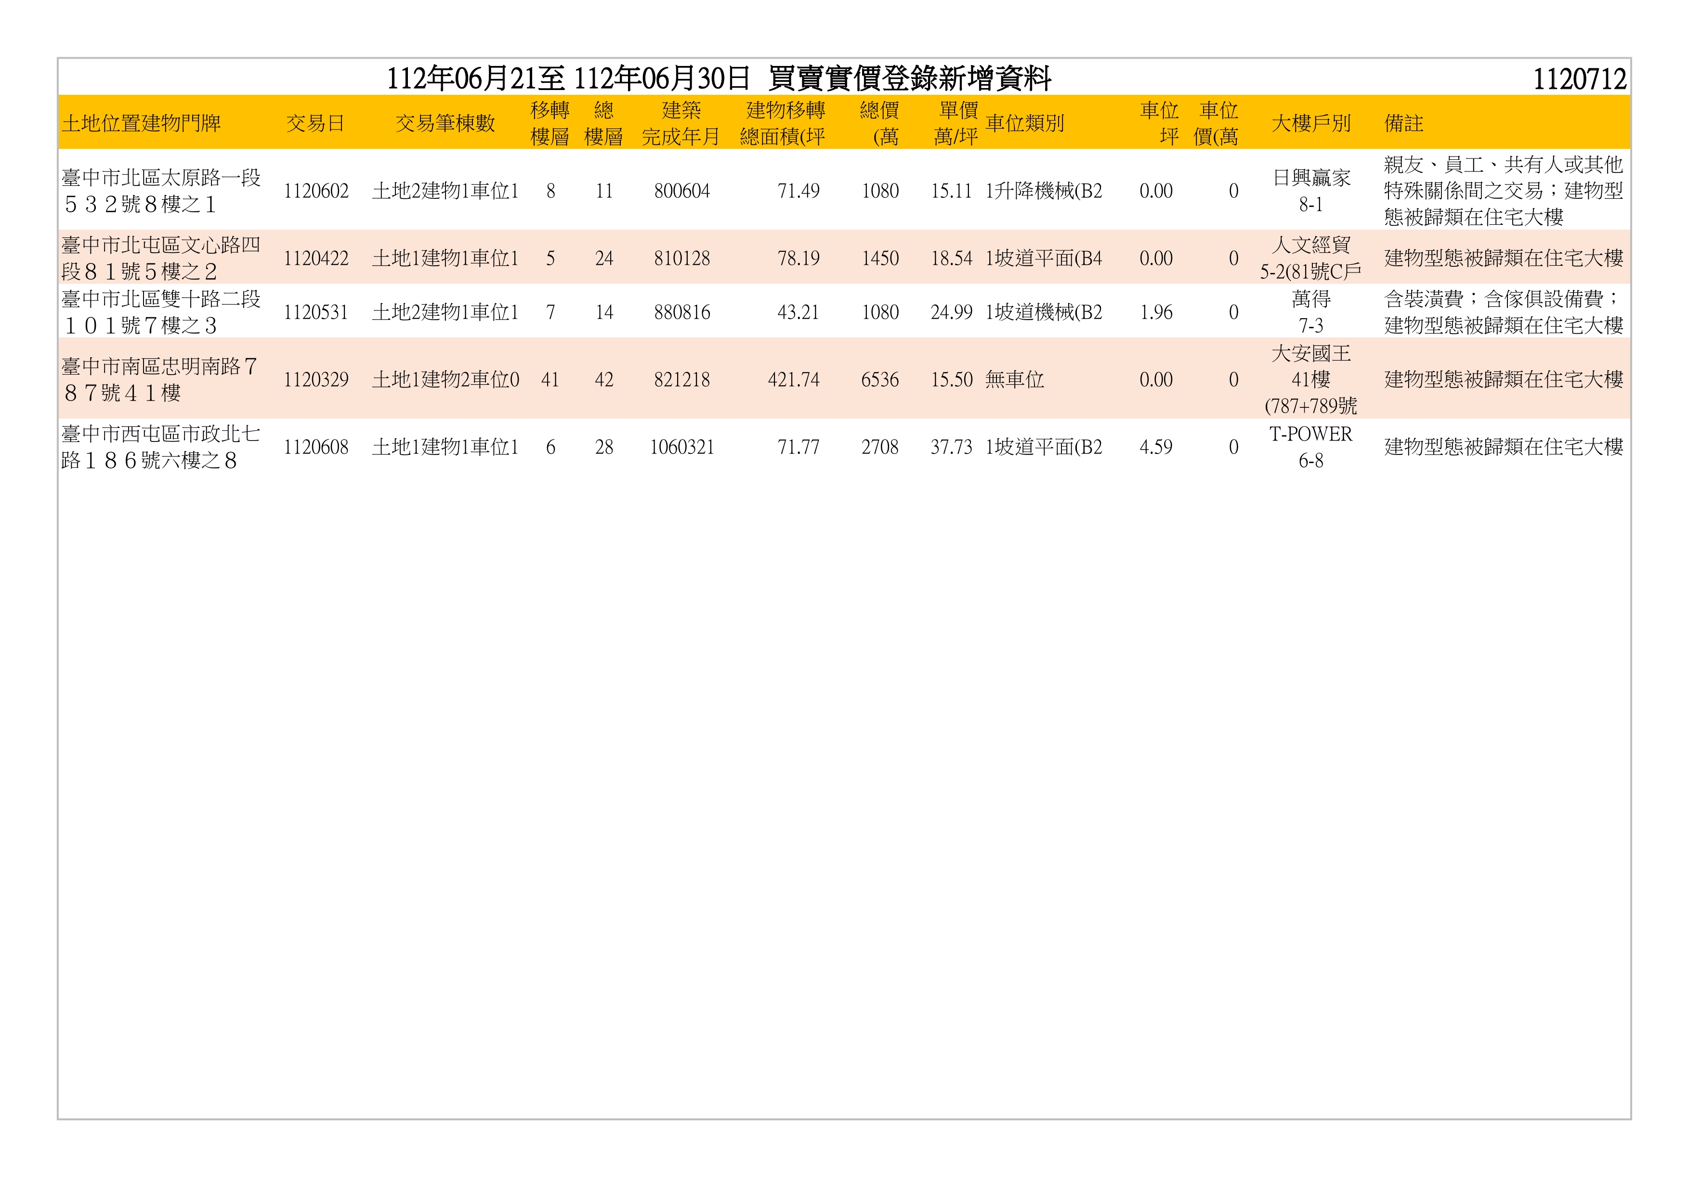1689x1194 pixels.
Task: Click the document number 1120712
Action: 1579,78
